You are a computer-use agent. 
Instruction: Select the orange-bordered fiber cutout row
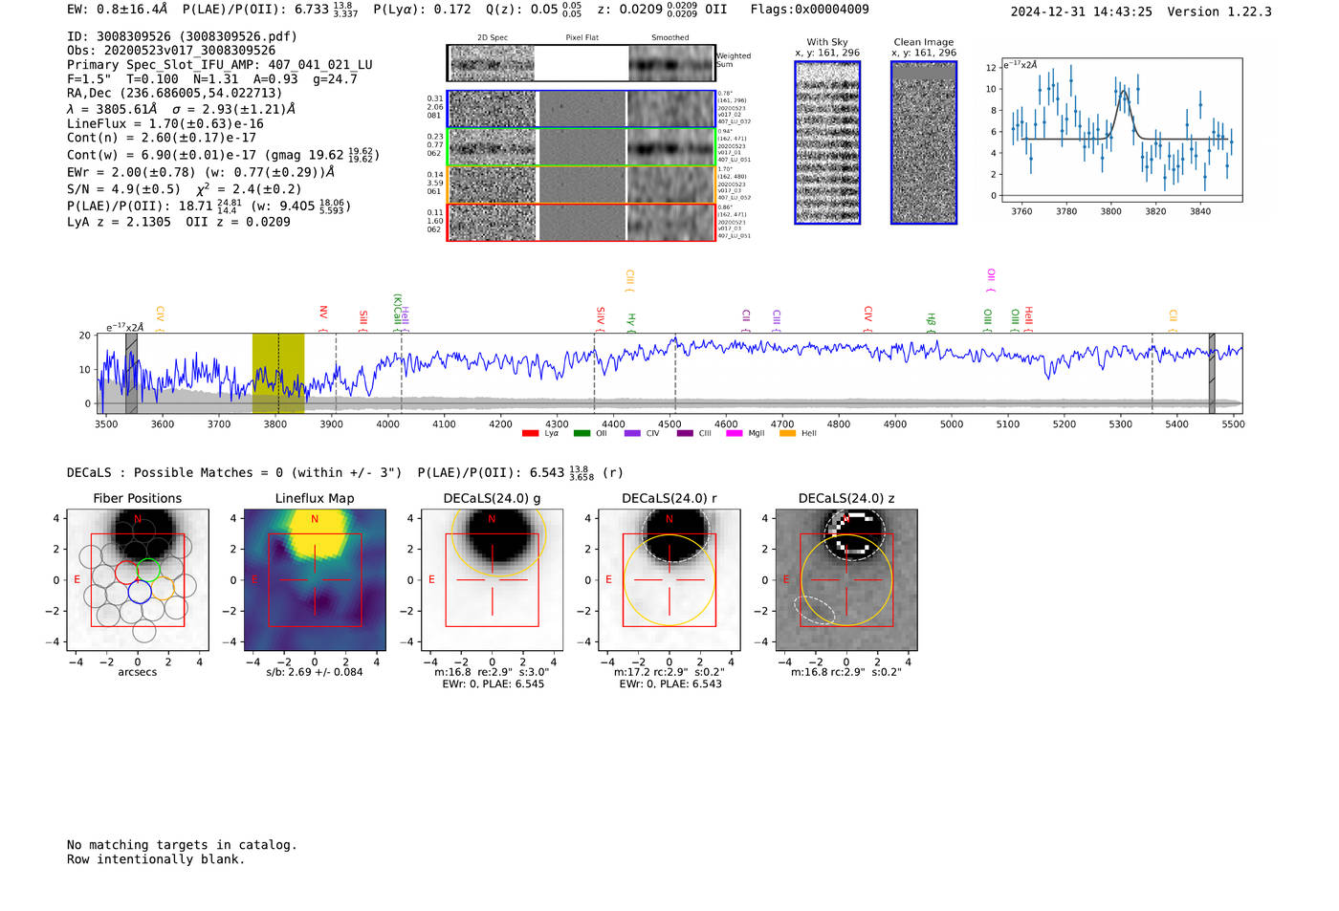582,184
